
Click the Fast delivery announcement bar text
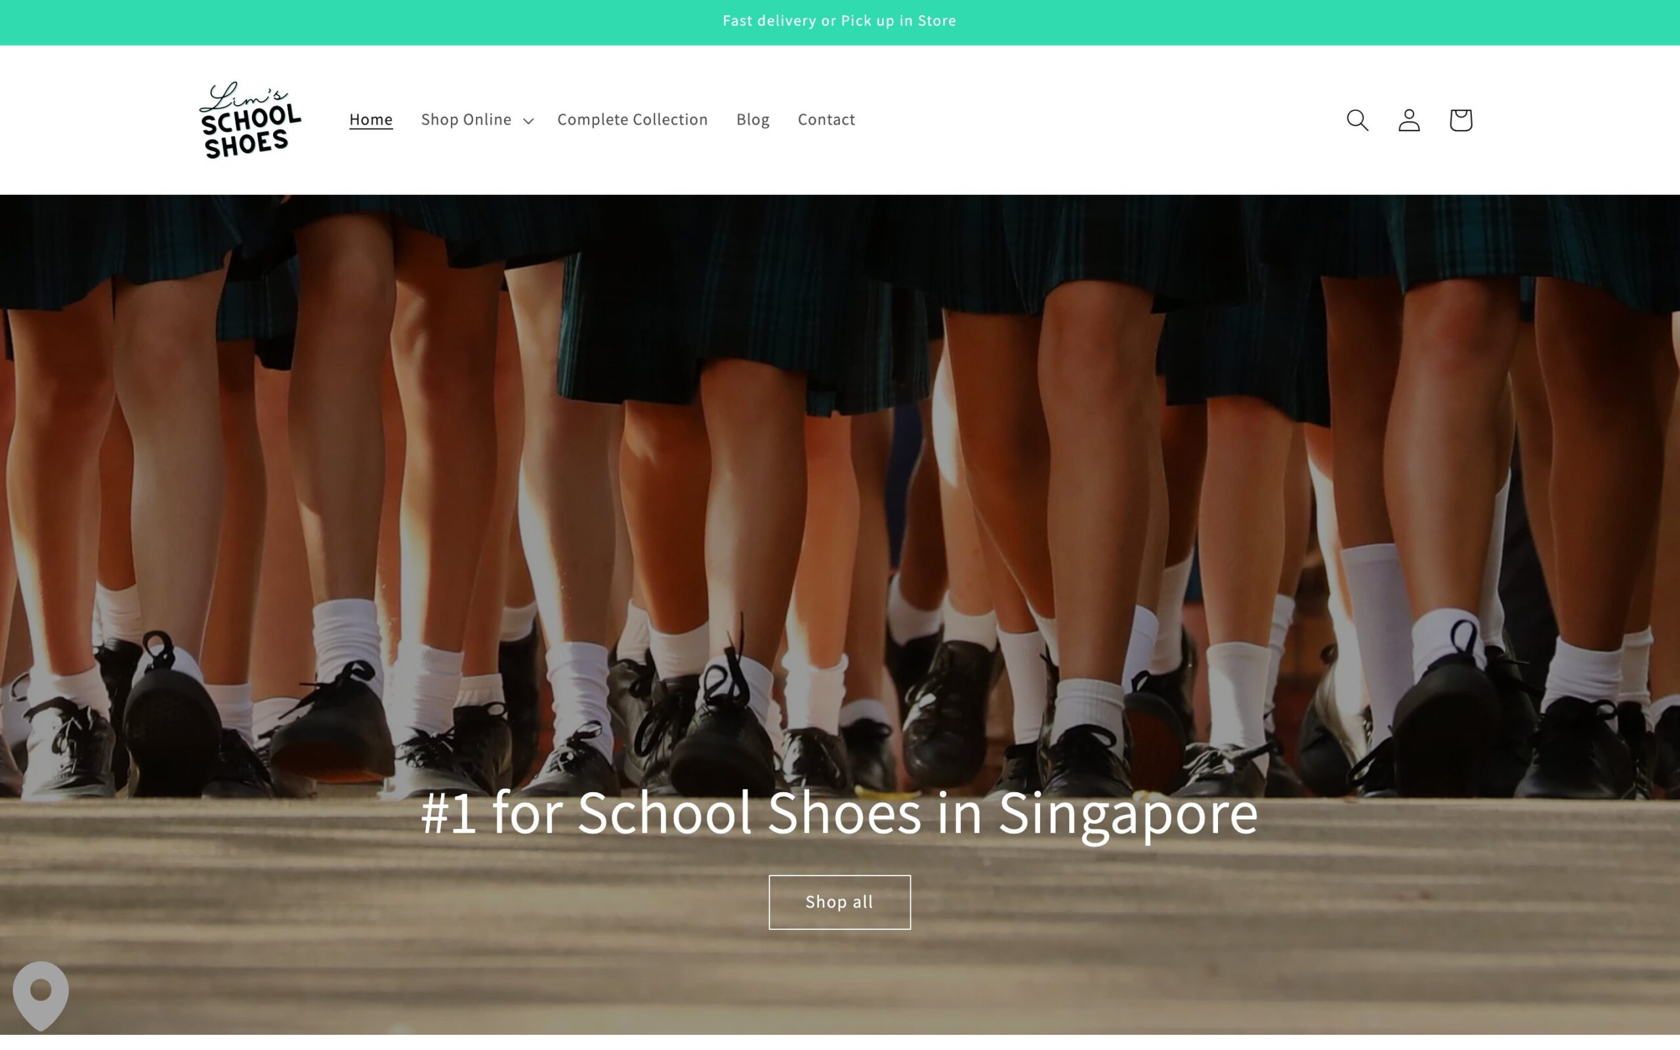pos(839,21)
